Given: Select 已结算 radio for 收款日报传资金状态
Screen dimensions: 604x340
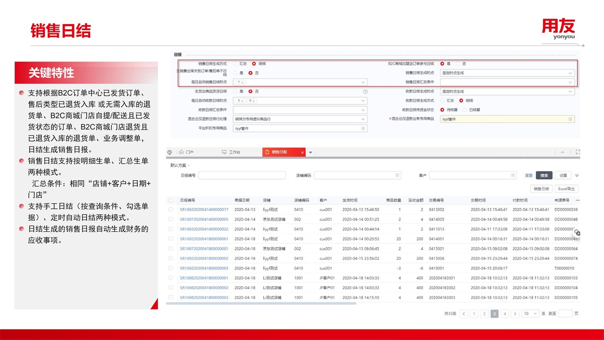Looking at the screenshot, I should 465,110.
